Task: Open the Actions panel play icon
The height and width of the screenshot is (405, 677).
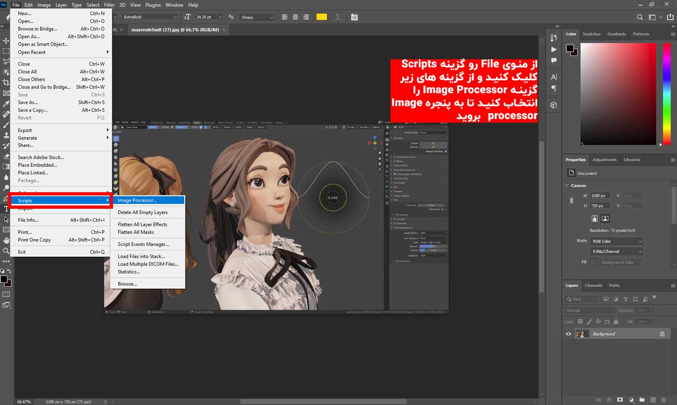Action: [x=554, y=49]
